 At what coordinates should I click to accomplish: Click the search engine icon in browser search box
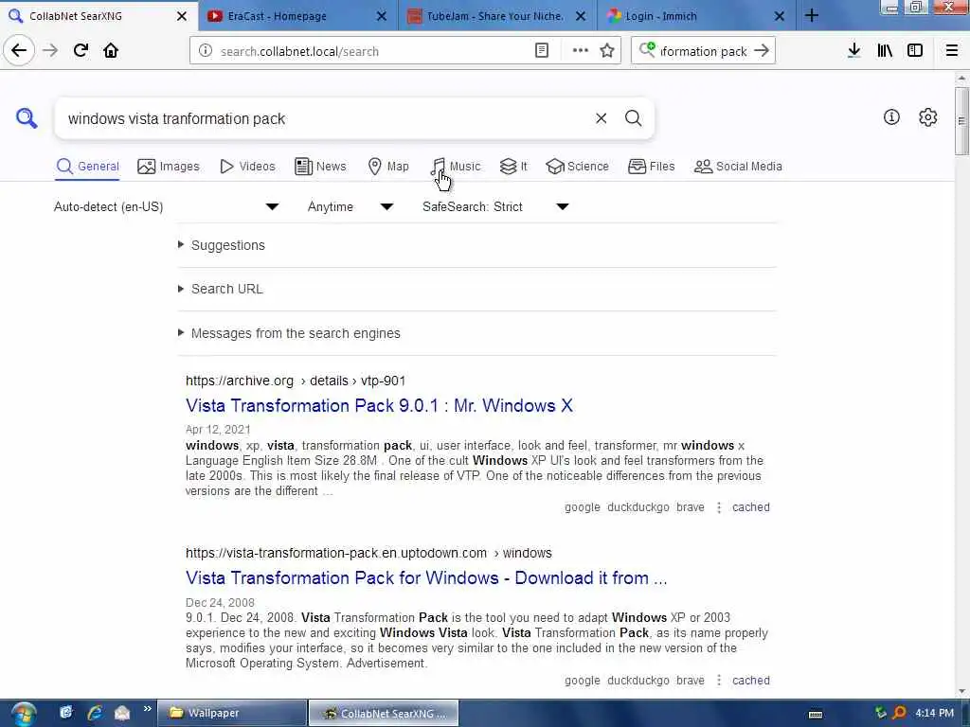pos(647,49)
